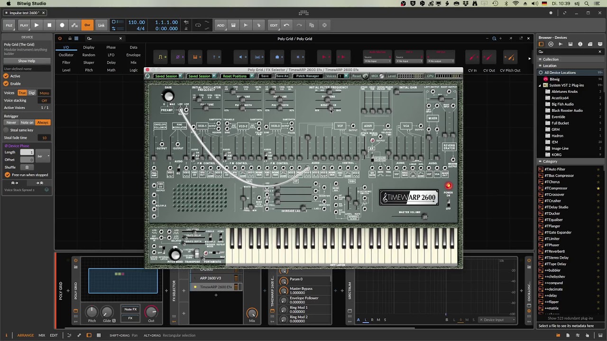Toggle the Active checkbox for Poly Grid

(x=6, y=76)
